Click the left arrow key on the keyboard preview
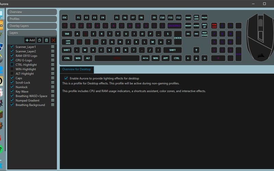The image size is (274, 171). 188,58
